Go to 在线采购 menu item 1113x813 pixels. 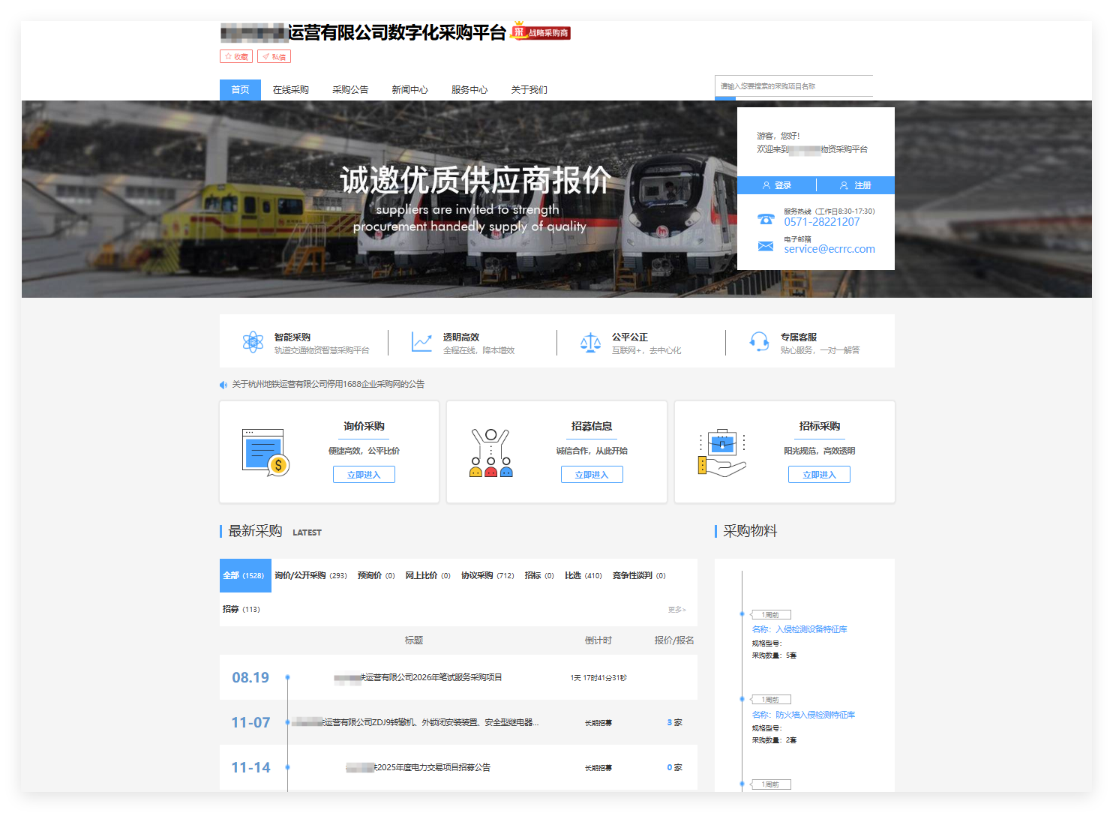click(x=291, y=90)
